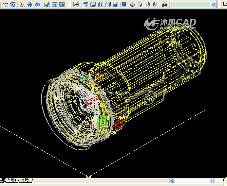Set the Back view cube icon
Screen dimensions: 227x186
coord(123,5)
